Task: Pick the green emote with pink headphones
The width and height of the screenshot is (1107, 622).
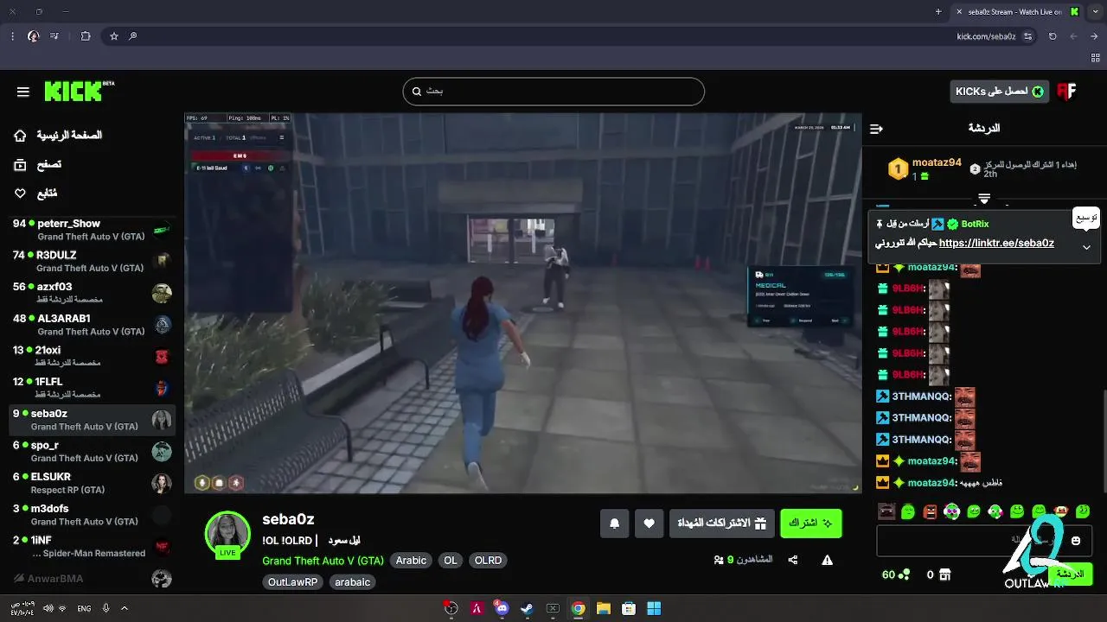Action: click(951, 511)
